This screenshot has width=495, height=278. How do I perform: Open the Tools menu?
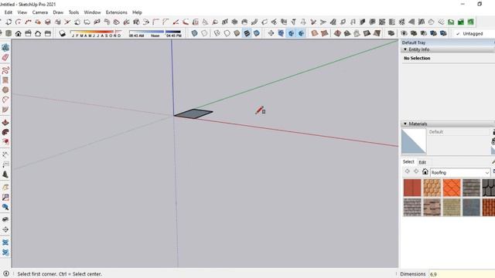coord(73,12)
